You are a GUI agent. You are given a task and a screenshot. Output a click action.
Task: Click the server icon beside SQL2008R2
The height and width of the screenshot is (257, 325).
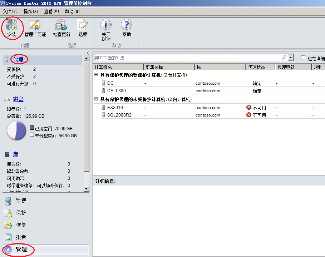(x=103, y=115)
